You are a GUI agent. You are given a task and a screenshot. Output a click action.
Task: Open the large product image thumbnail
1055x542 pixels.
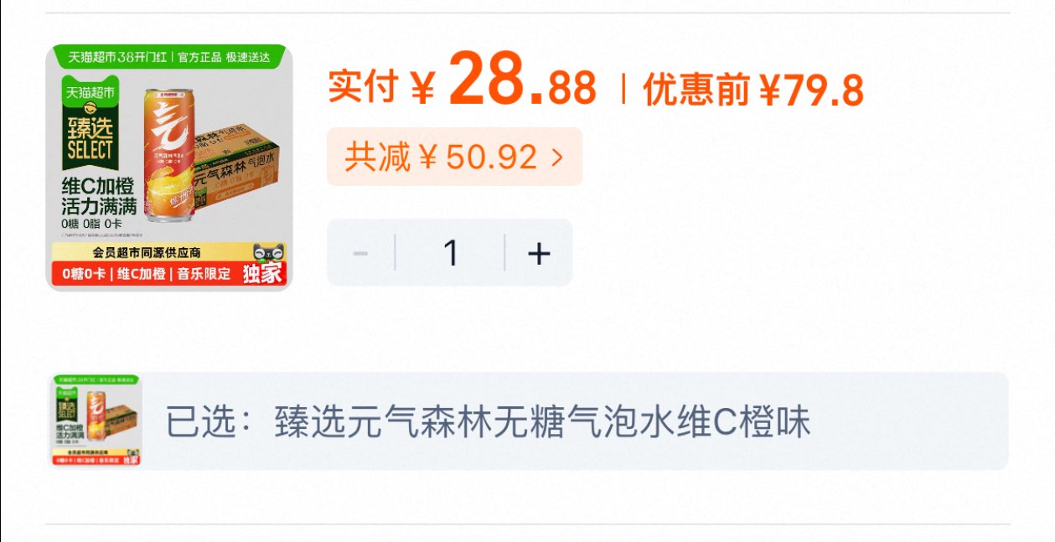169,168
